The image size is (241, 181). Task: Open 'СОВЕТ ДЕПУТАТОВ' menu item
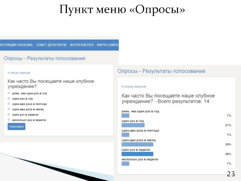coord(51,45)
